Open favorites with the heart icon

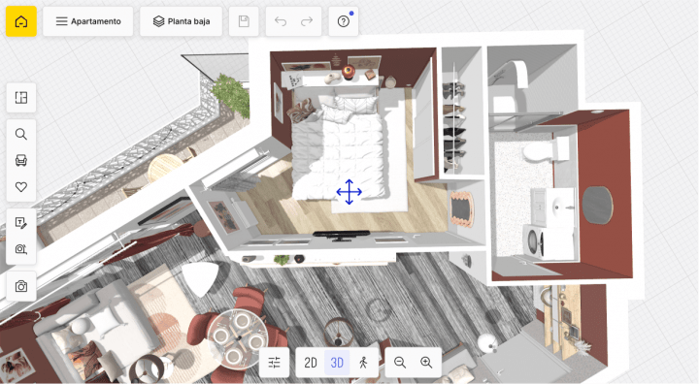21,186
